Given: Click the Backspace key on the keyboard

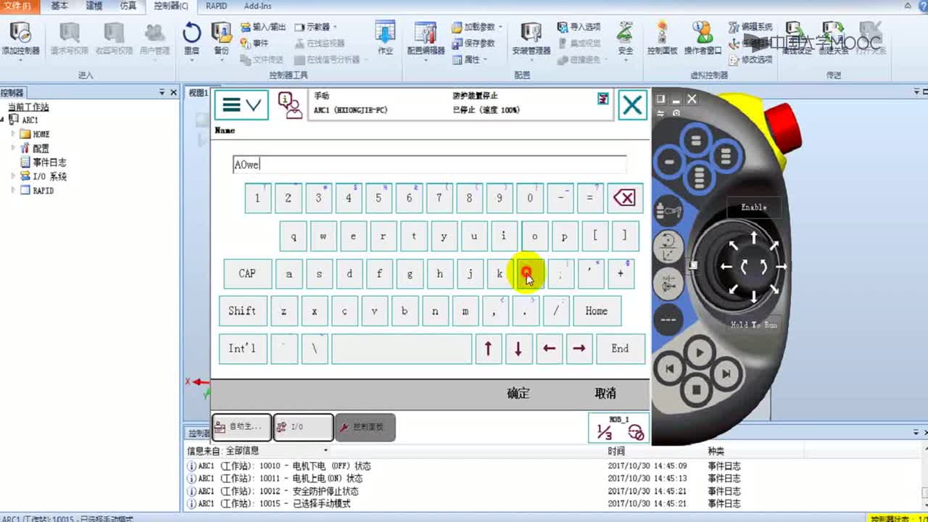Looking at the screenshot, I should [624, 198].
